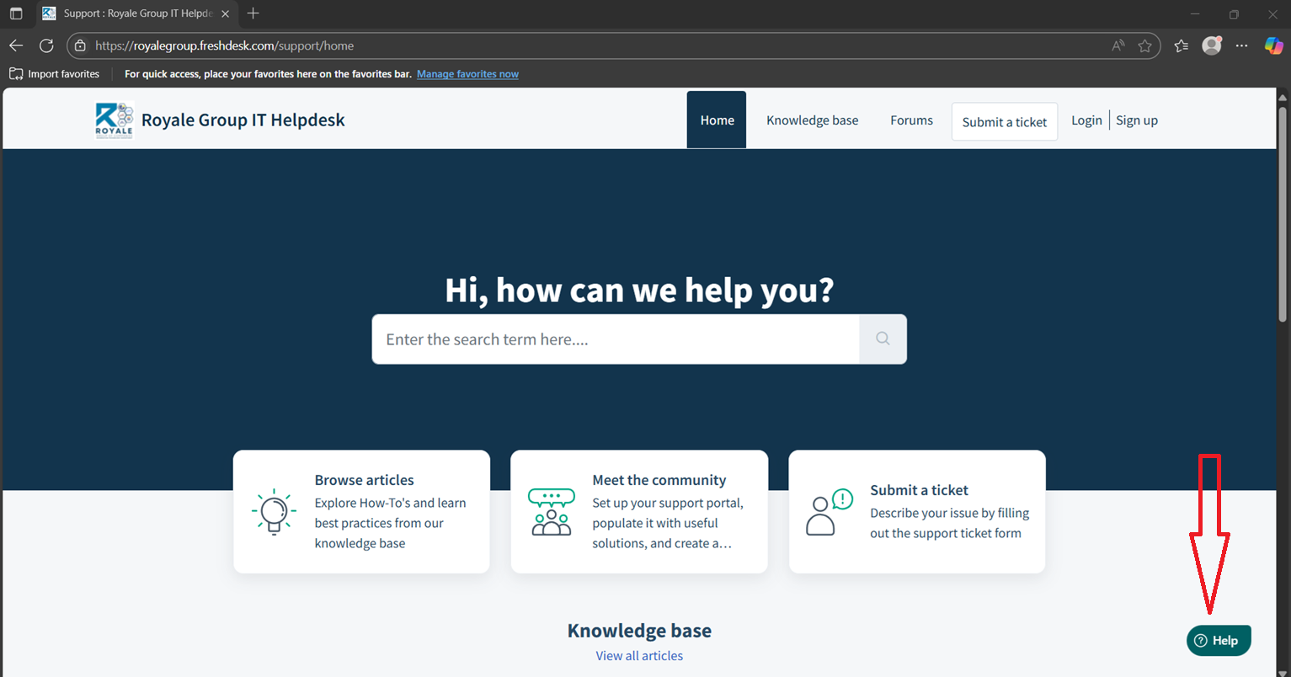Click 'Hi, how can we help you?' heading
The height and width of the screenshot is (677, 1291).
[639, 290]
